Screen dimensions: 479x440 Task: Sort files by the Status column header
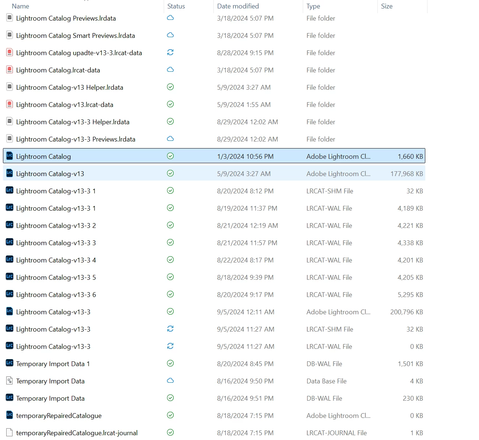click(176, 6)
